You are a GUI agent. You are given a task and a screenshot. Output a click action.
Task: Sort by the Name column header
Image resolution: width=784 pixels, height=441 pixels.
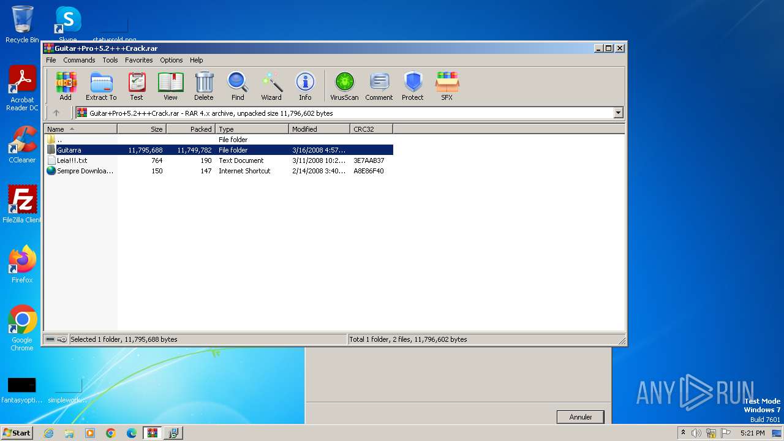click(80, 129)
